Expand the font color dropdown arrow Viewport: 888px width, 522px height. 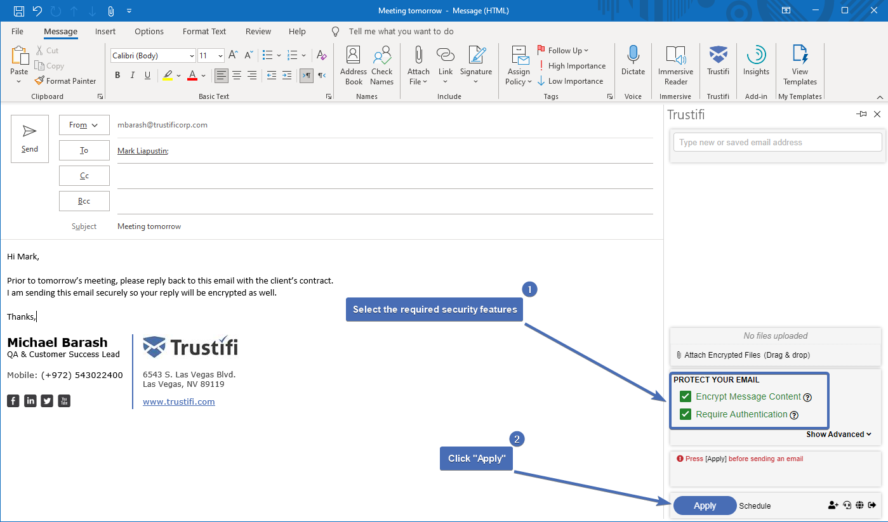[203, 75]
